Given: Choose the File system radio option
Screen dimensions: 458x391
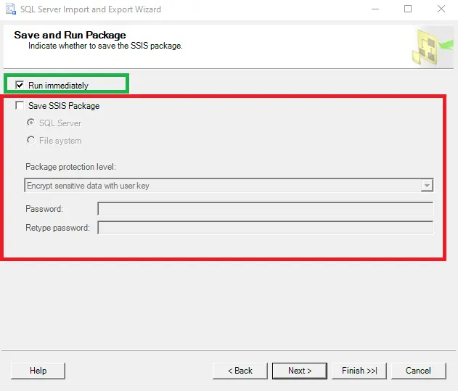Looking at the screenshot, I should click(x=30, y=140).
